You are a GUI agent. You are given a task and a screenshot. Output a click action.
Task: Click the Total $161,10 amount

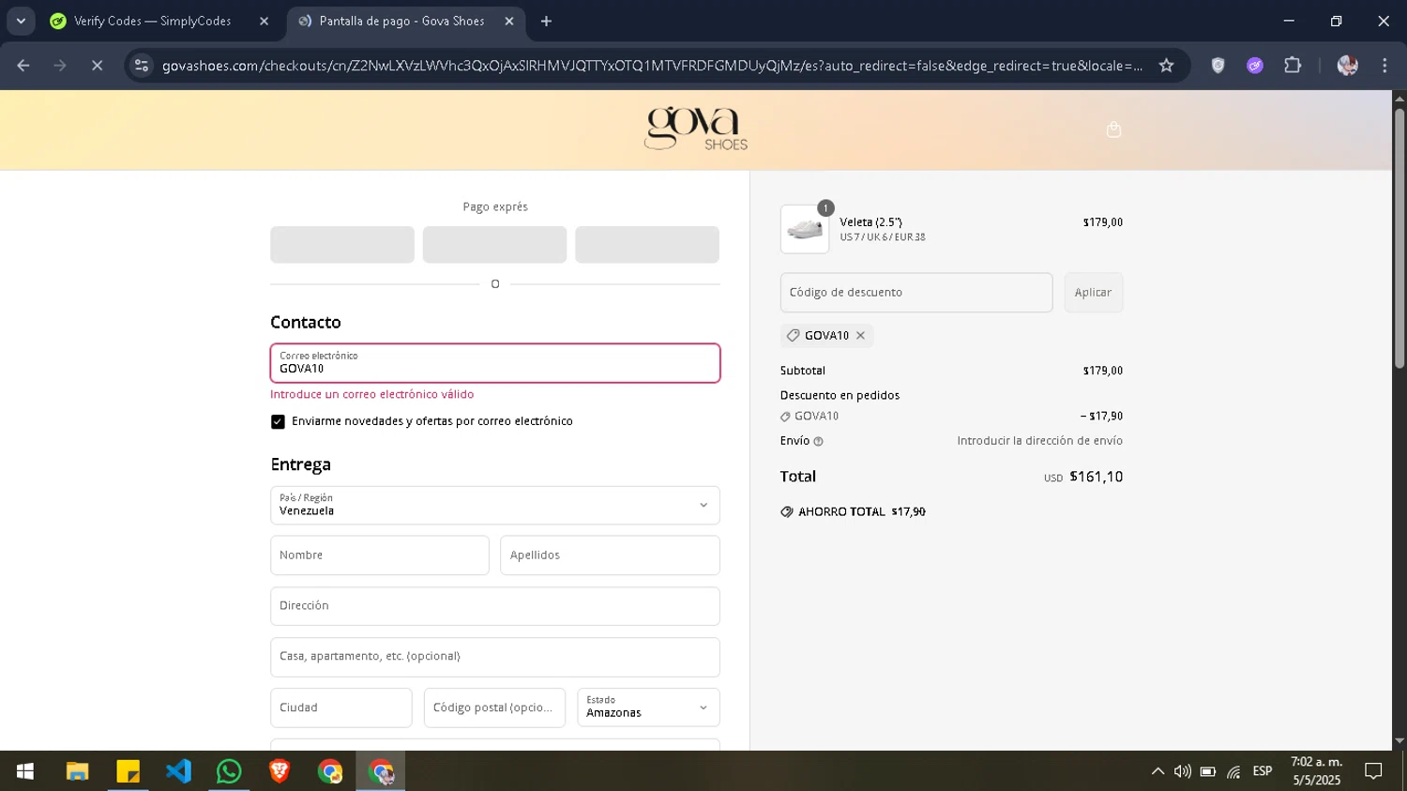tap(1096, 477)
